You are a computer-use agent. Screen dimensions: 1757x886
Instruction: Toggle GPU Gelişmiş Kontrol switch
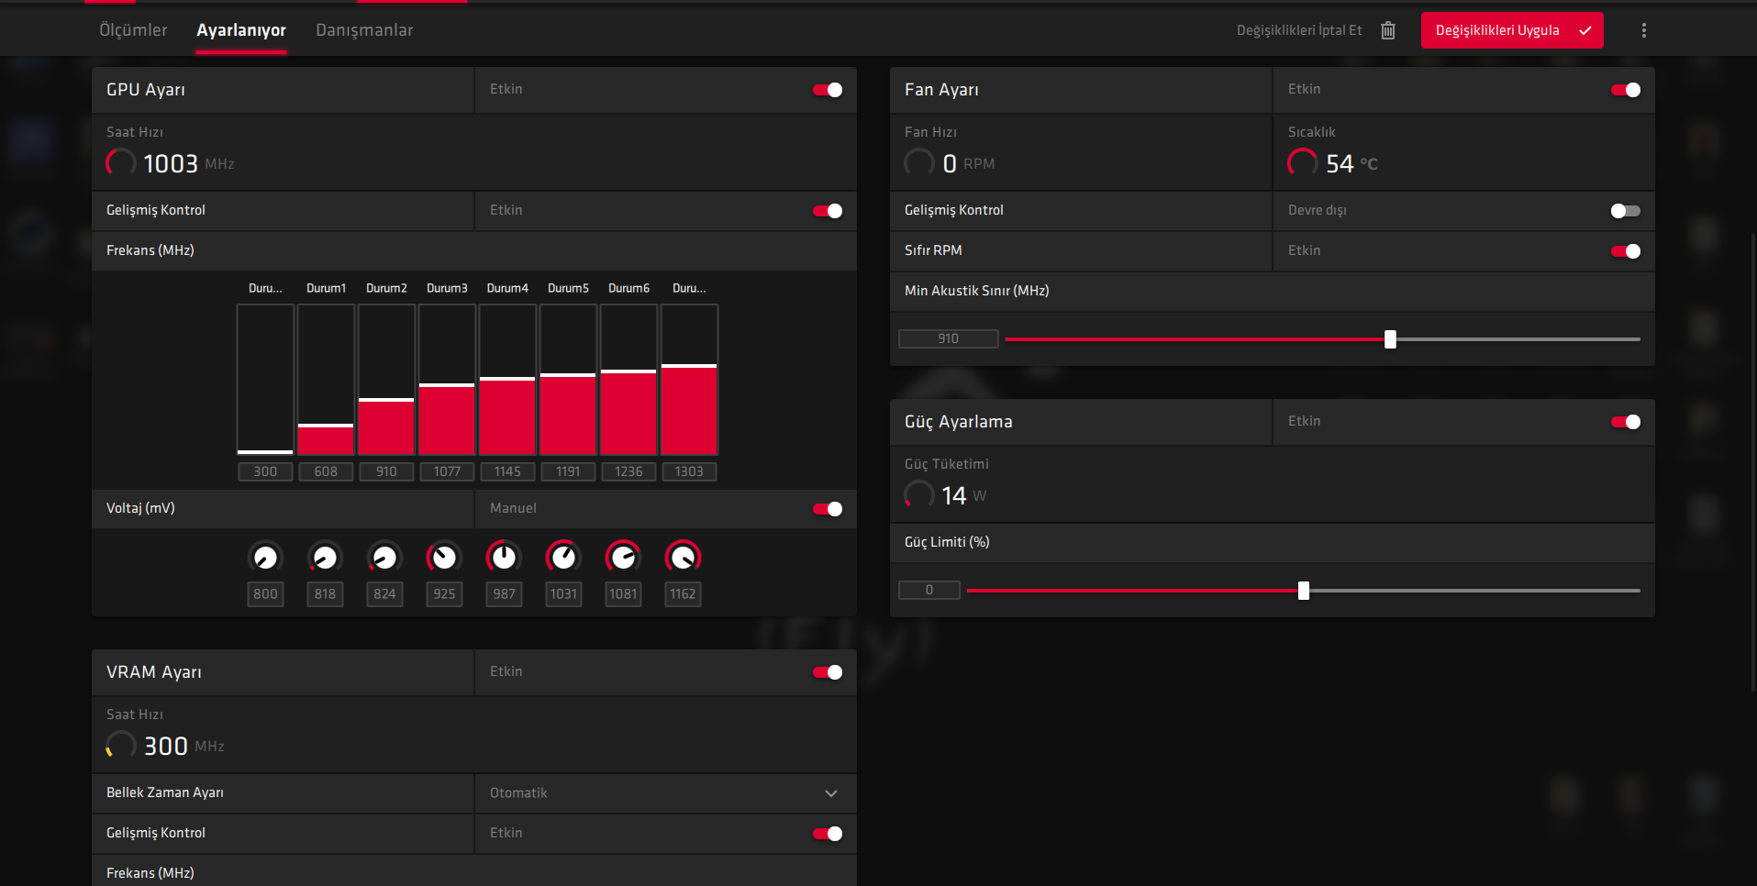tap(828, 211)
